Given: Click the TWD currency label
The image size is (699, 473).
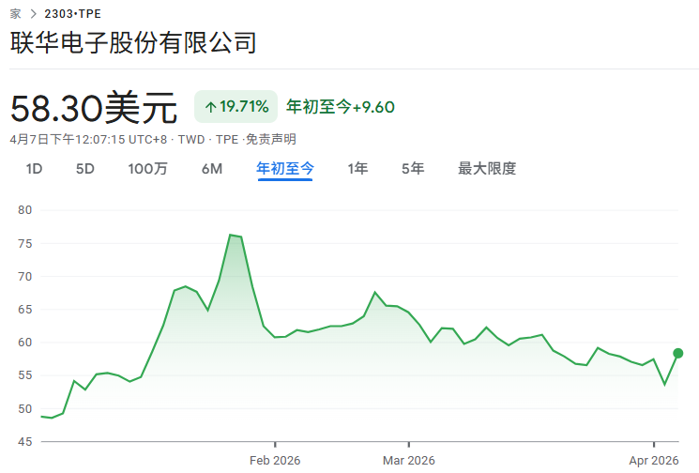Looking at the screenshot, I should (191, 140).
